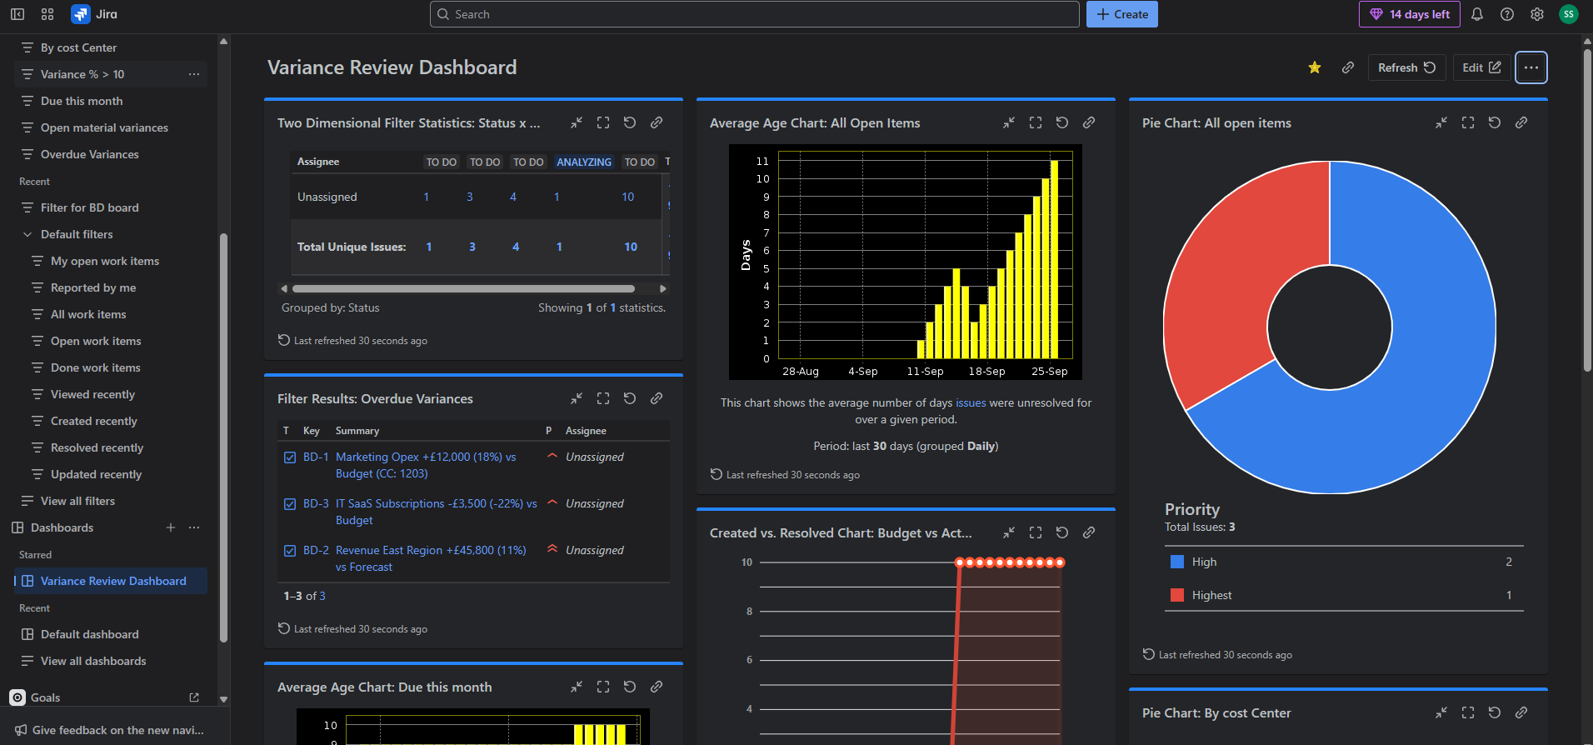Collapse the sidebar with top-left panel icon
This screenshot has height=745, width=1593.
coord(17,14)
